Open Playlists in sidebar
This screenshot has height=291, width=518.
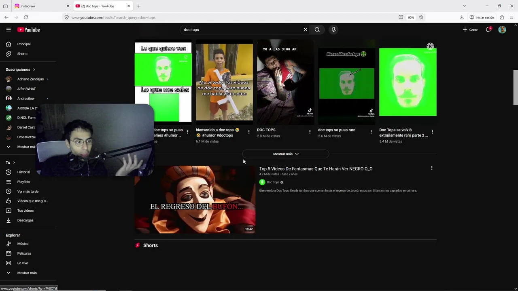(24, 182)
